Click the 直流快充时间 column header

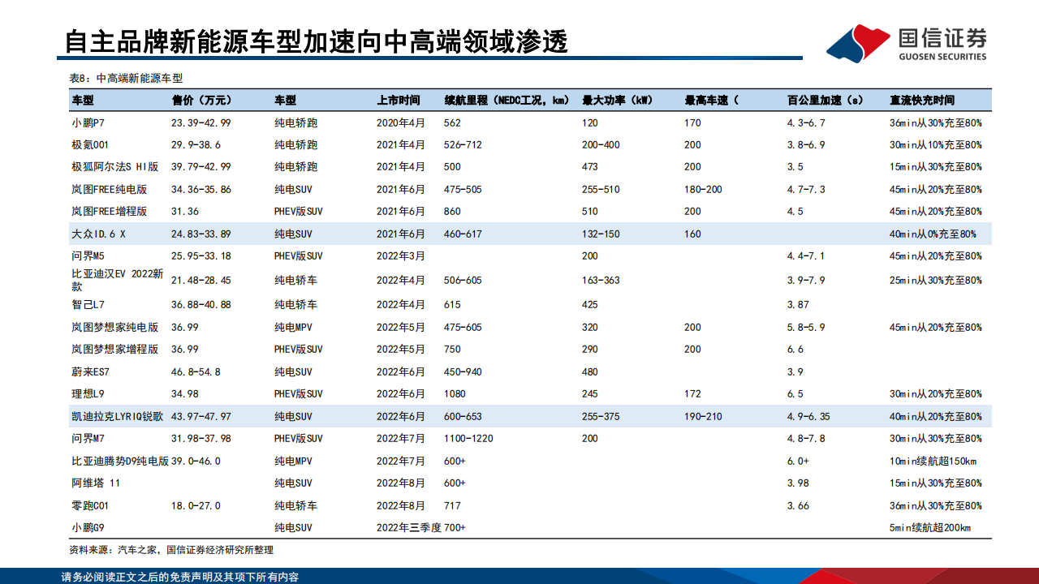pos(922,101)
